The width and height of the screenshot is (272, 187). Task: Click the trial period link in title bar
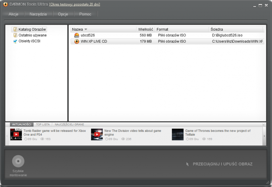(75, 4)
